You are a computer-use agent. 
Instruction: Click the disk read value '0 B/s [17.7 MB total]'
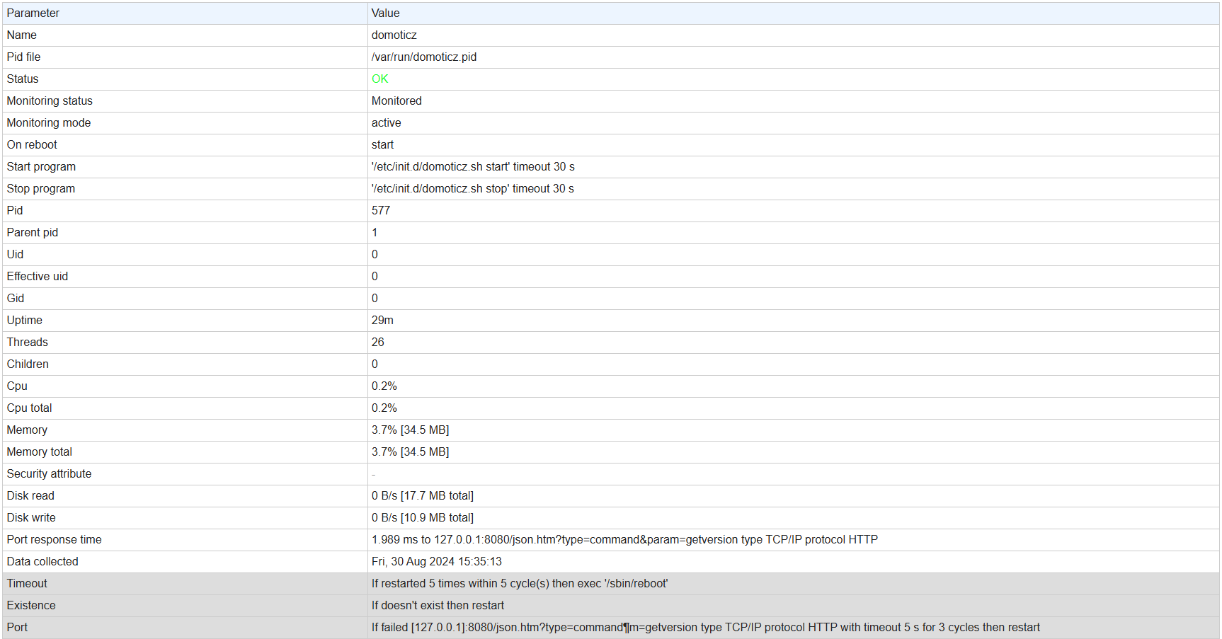click(x=423, y=496)
